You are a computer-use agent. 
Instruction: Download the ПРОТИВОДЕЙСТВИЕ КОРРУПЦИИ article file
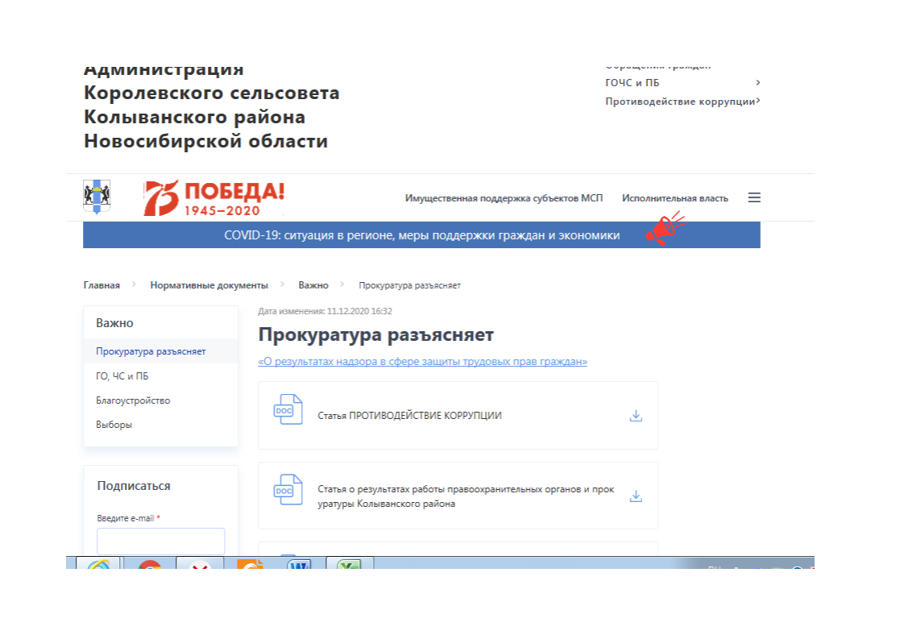coord(636,416)
